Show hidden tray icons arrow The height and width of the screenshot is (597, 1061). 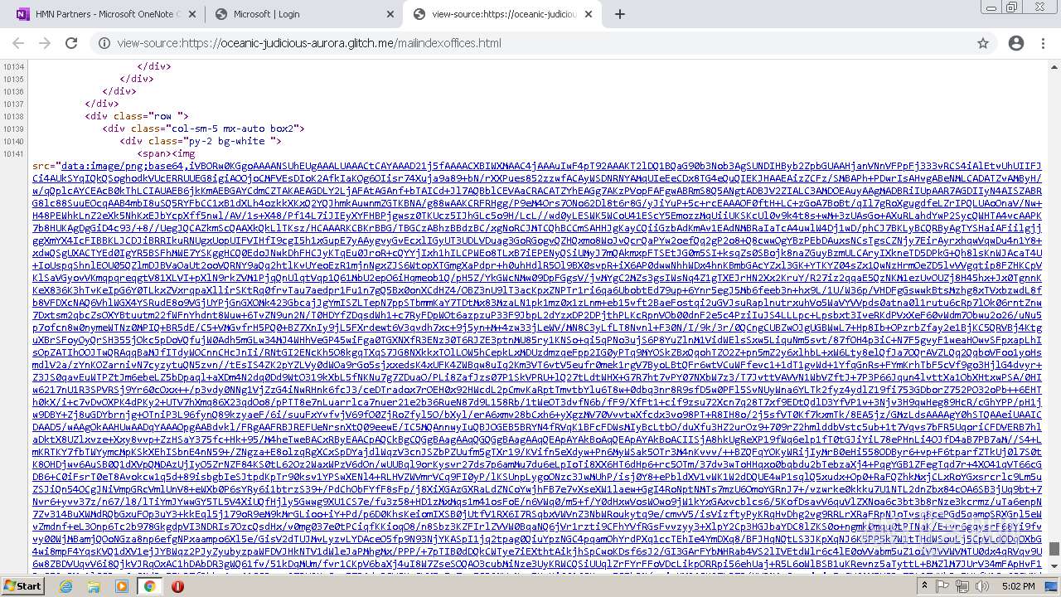click(x=924, y=585)
